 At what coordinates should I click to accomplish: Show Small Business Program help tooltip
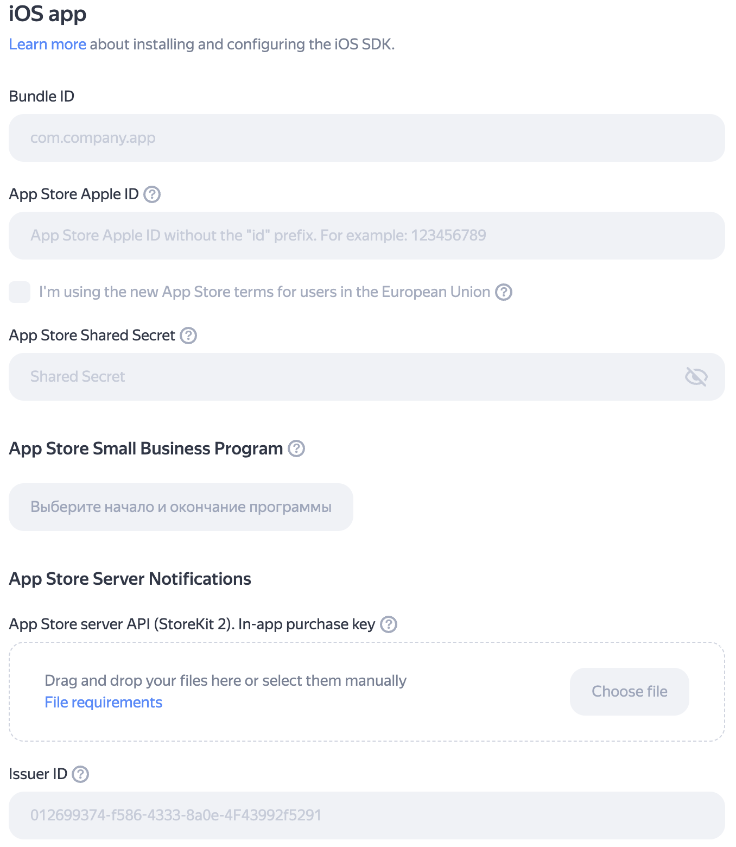point(296,448)
